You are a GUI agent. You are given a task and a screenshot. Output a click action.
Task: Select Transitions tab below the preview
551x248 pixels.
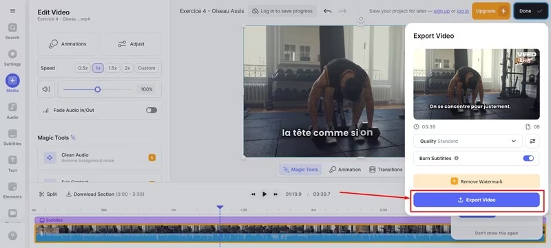386,170
